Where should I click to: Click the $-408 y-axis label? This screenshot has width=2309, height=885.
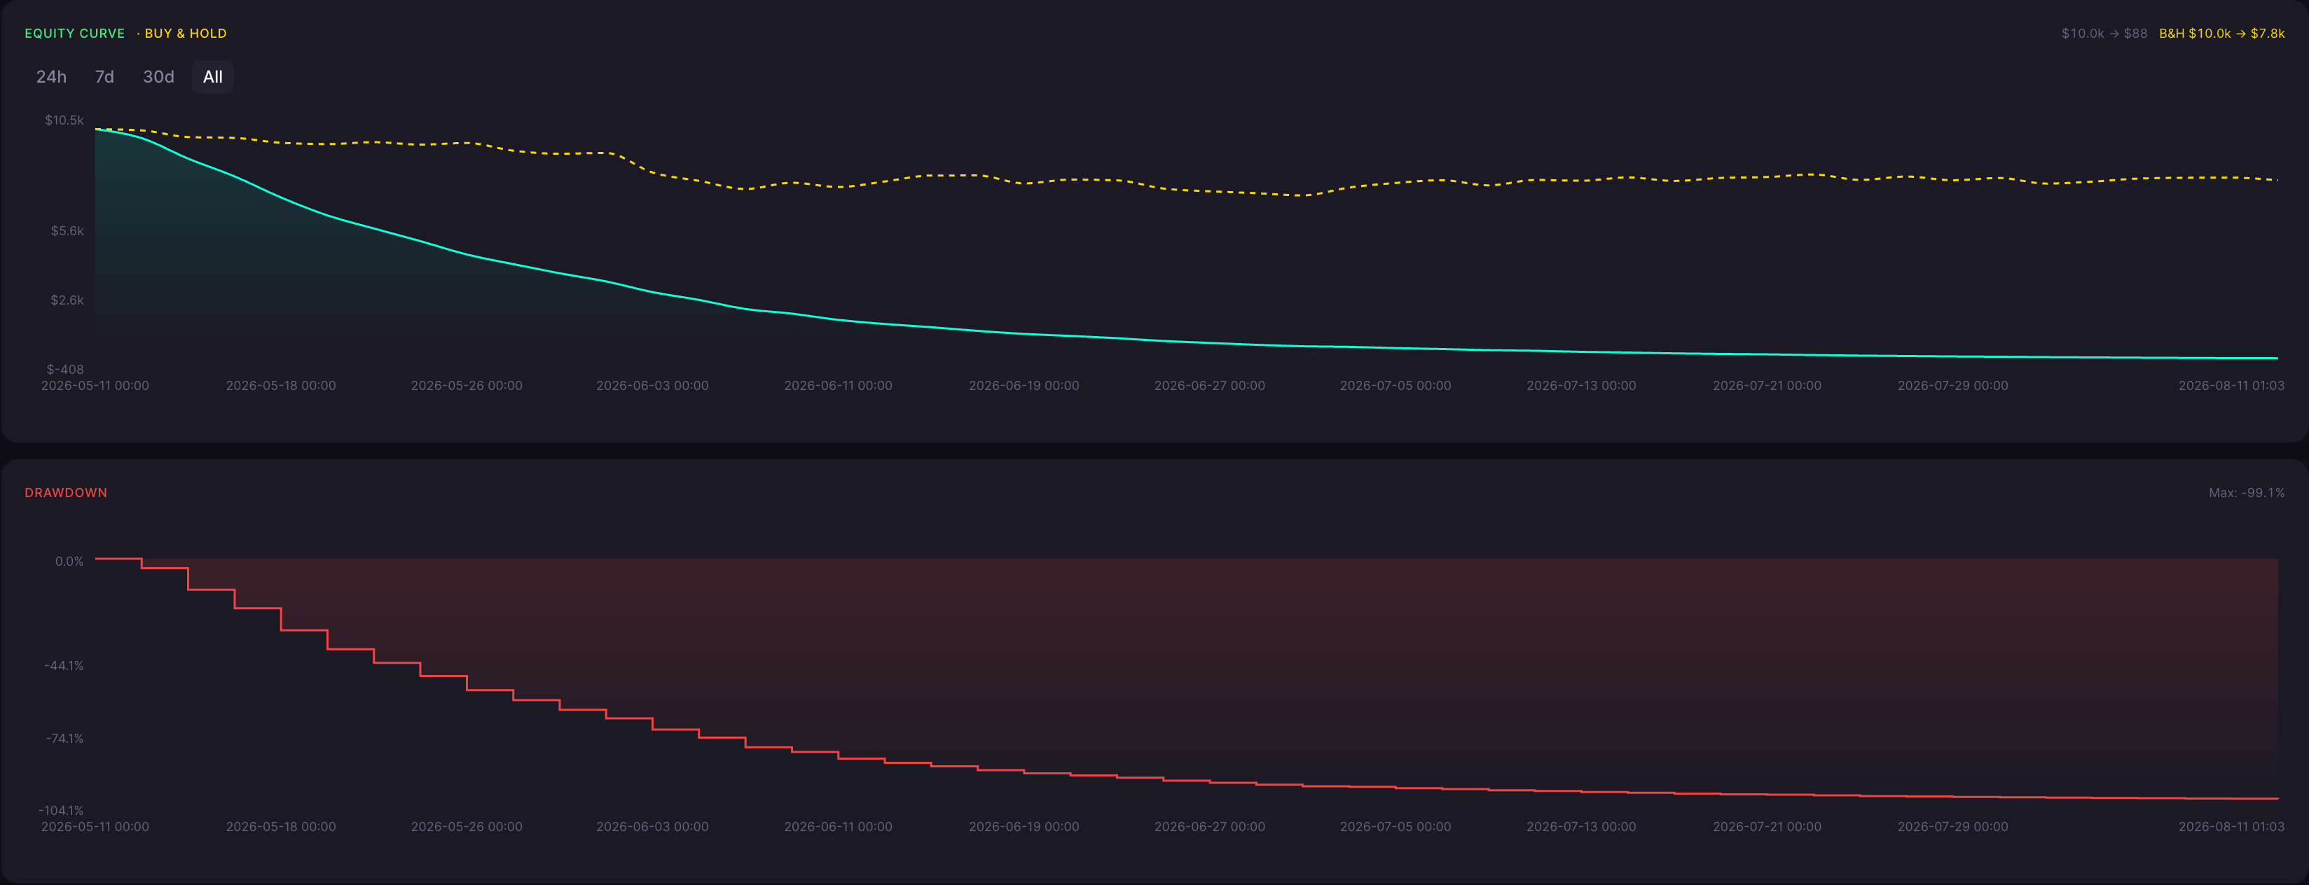point(65,369)
